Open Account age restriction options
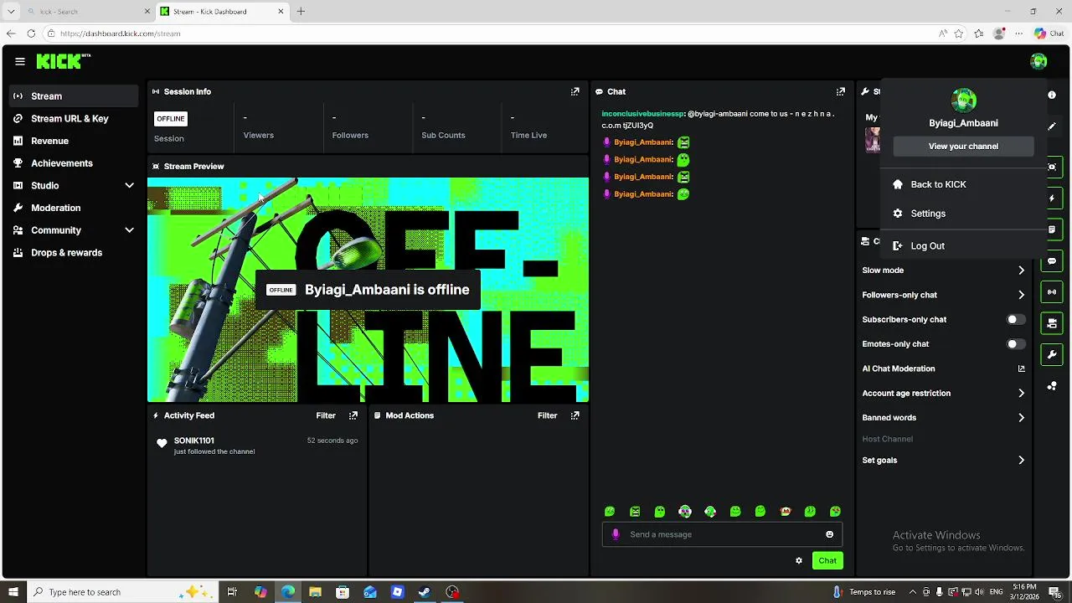Image resolution: width=1072 pixels, height=603 pixels. (1021, 393)
